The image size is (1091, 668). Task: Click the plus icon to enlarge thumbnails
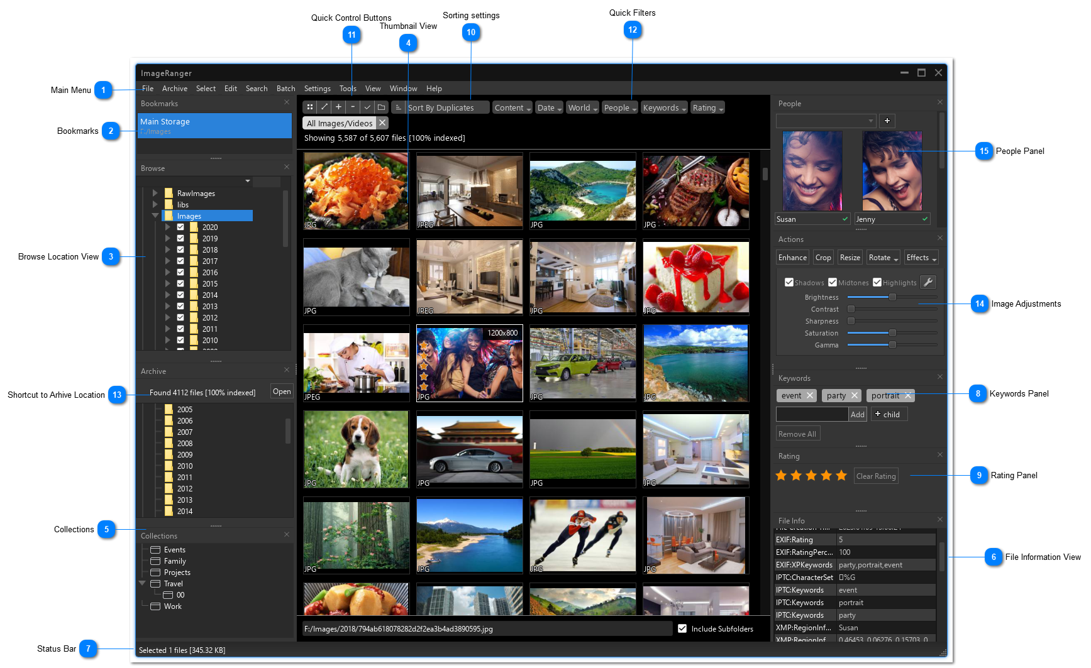(338, 107)
